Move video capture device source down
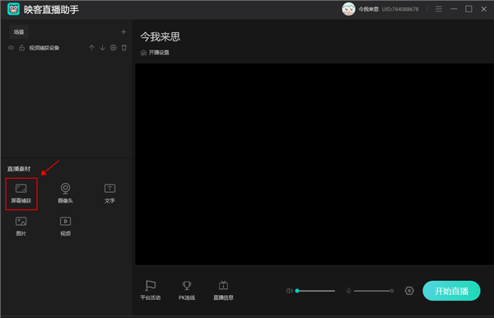 click(x=102, y=48)
